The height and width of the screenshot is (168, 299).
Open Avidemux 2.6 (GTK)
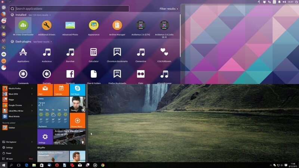pos(141,27)
